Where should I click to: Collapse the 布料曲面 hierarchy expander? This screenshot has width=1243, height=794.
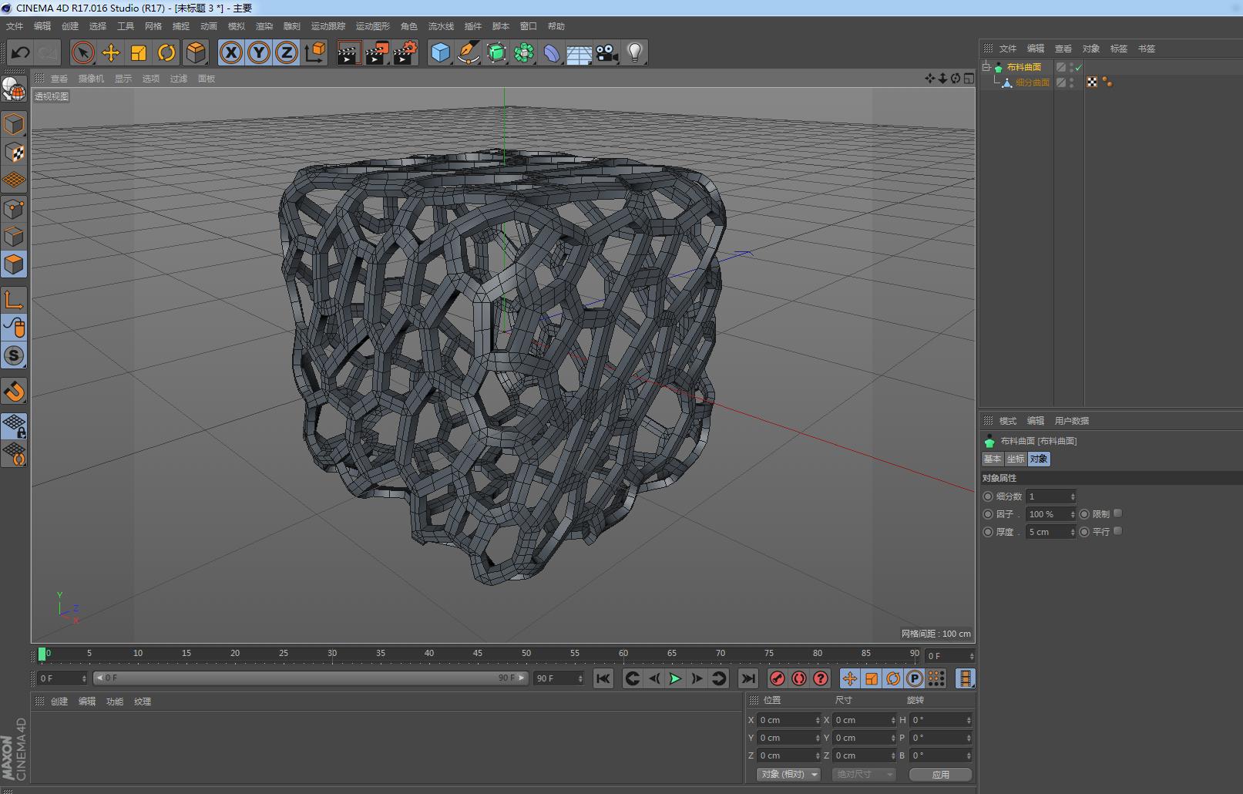(985, 66)
